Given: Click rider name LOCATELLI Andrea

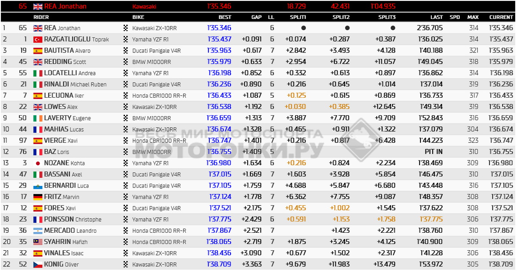Looking at the screenshot, I should pyautogui.click(x=70, y=73).
